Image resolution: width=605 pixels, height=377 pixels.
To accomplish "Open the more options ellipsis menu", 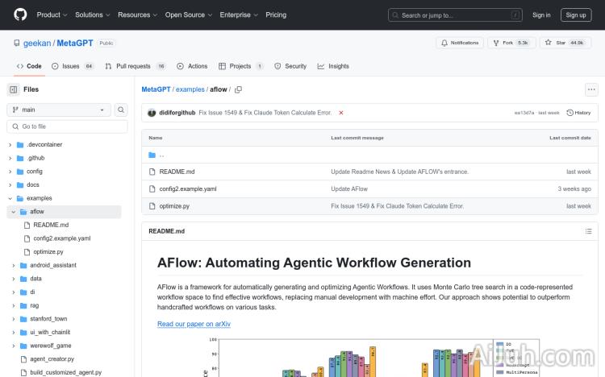I will coord(591,89).
